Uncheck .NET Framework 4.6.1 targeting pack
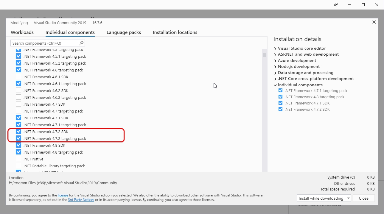The width and height of the screenshot is (384, 214). [18, 84]
